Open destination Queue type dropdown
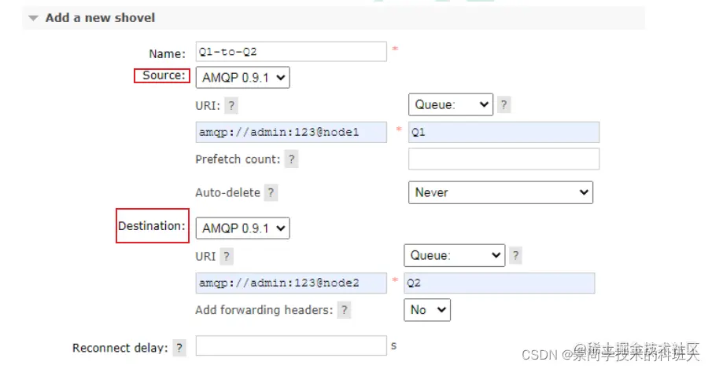 click(x=454, y=255)
